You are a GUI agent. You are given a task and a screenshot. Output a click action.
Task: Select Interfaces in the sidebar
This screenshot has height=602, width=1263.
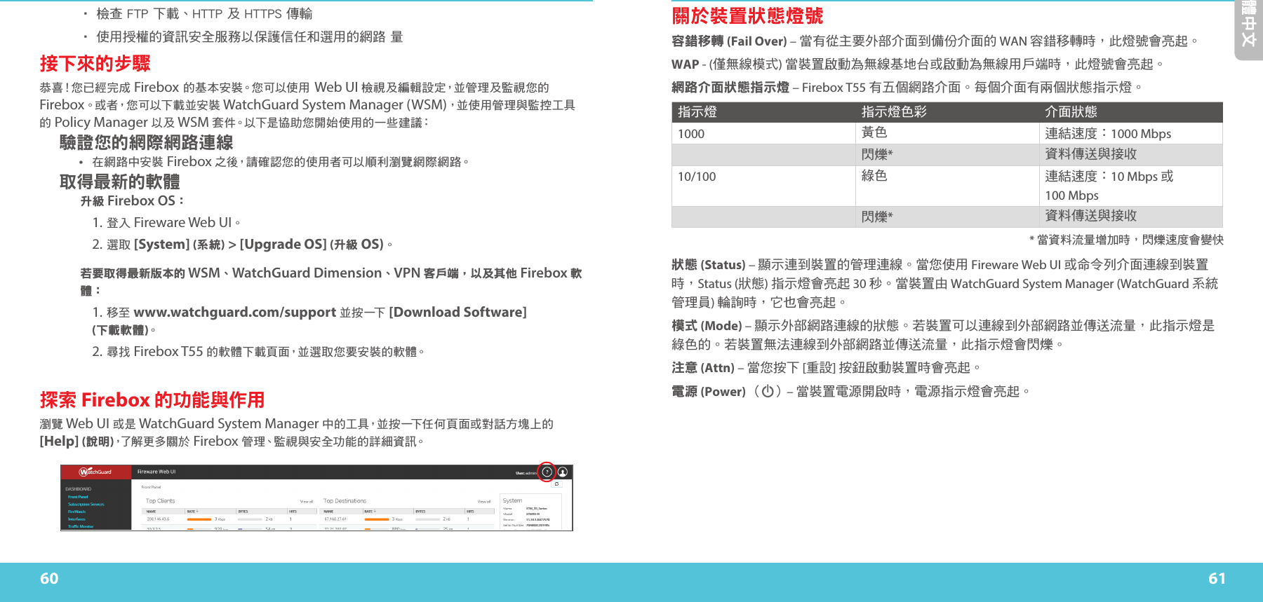point(76,519)
